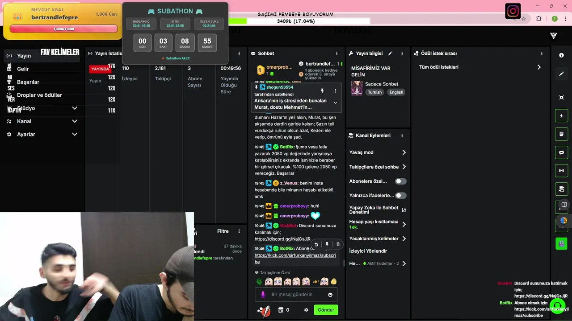Image resolution: width=572 pixels, height=321 pixels.
Task: Click the Gönder send button
Action: coord(326,310)
